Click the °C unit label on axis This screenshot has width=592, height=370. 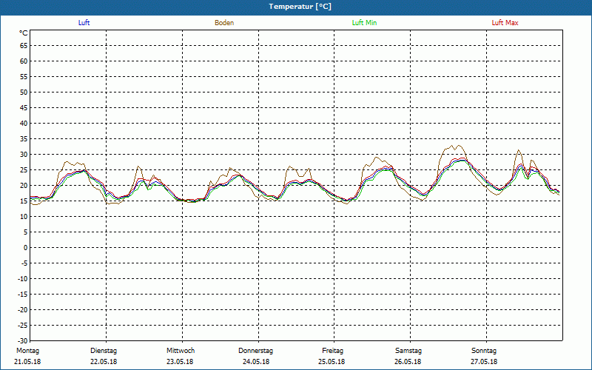coord(24,33)
